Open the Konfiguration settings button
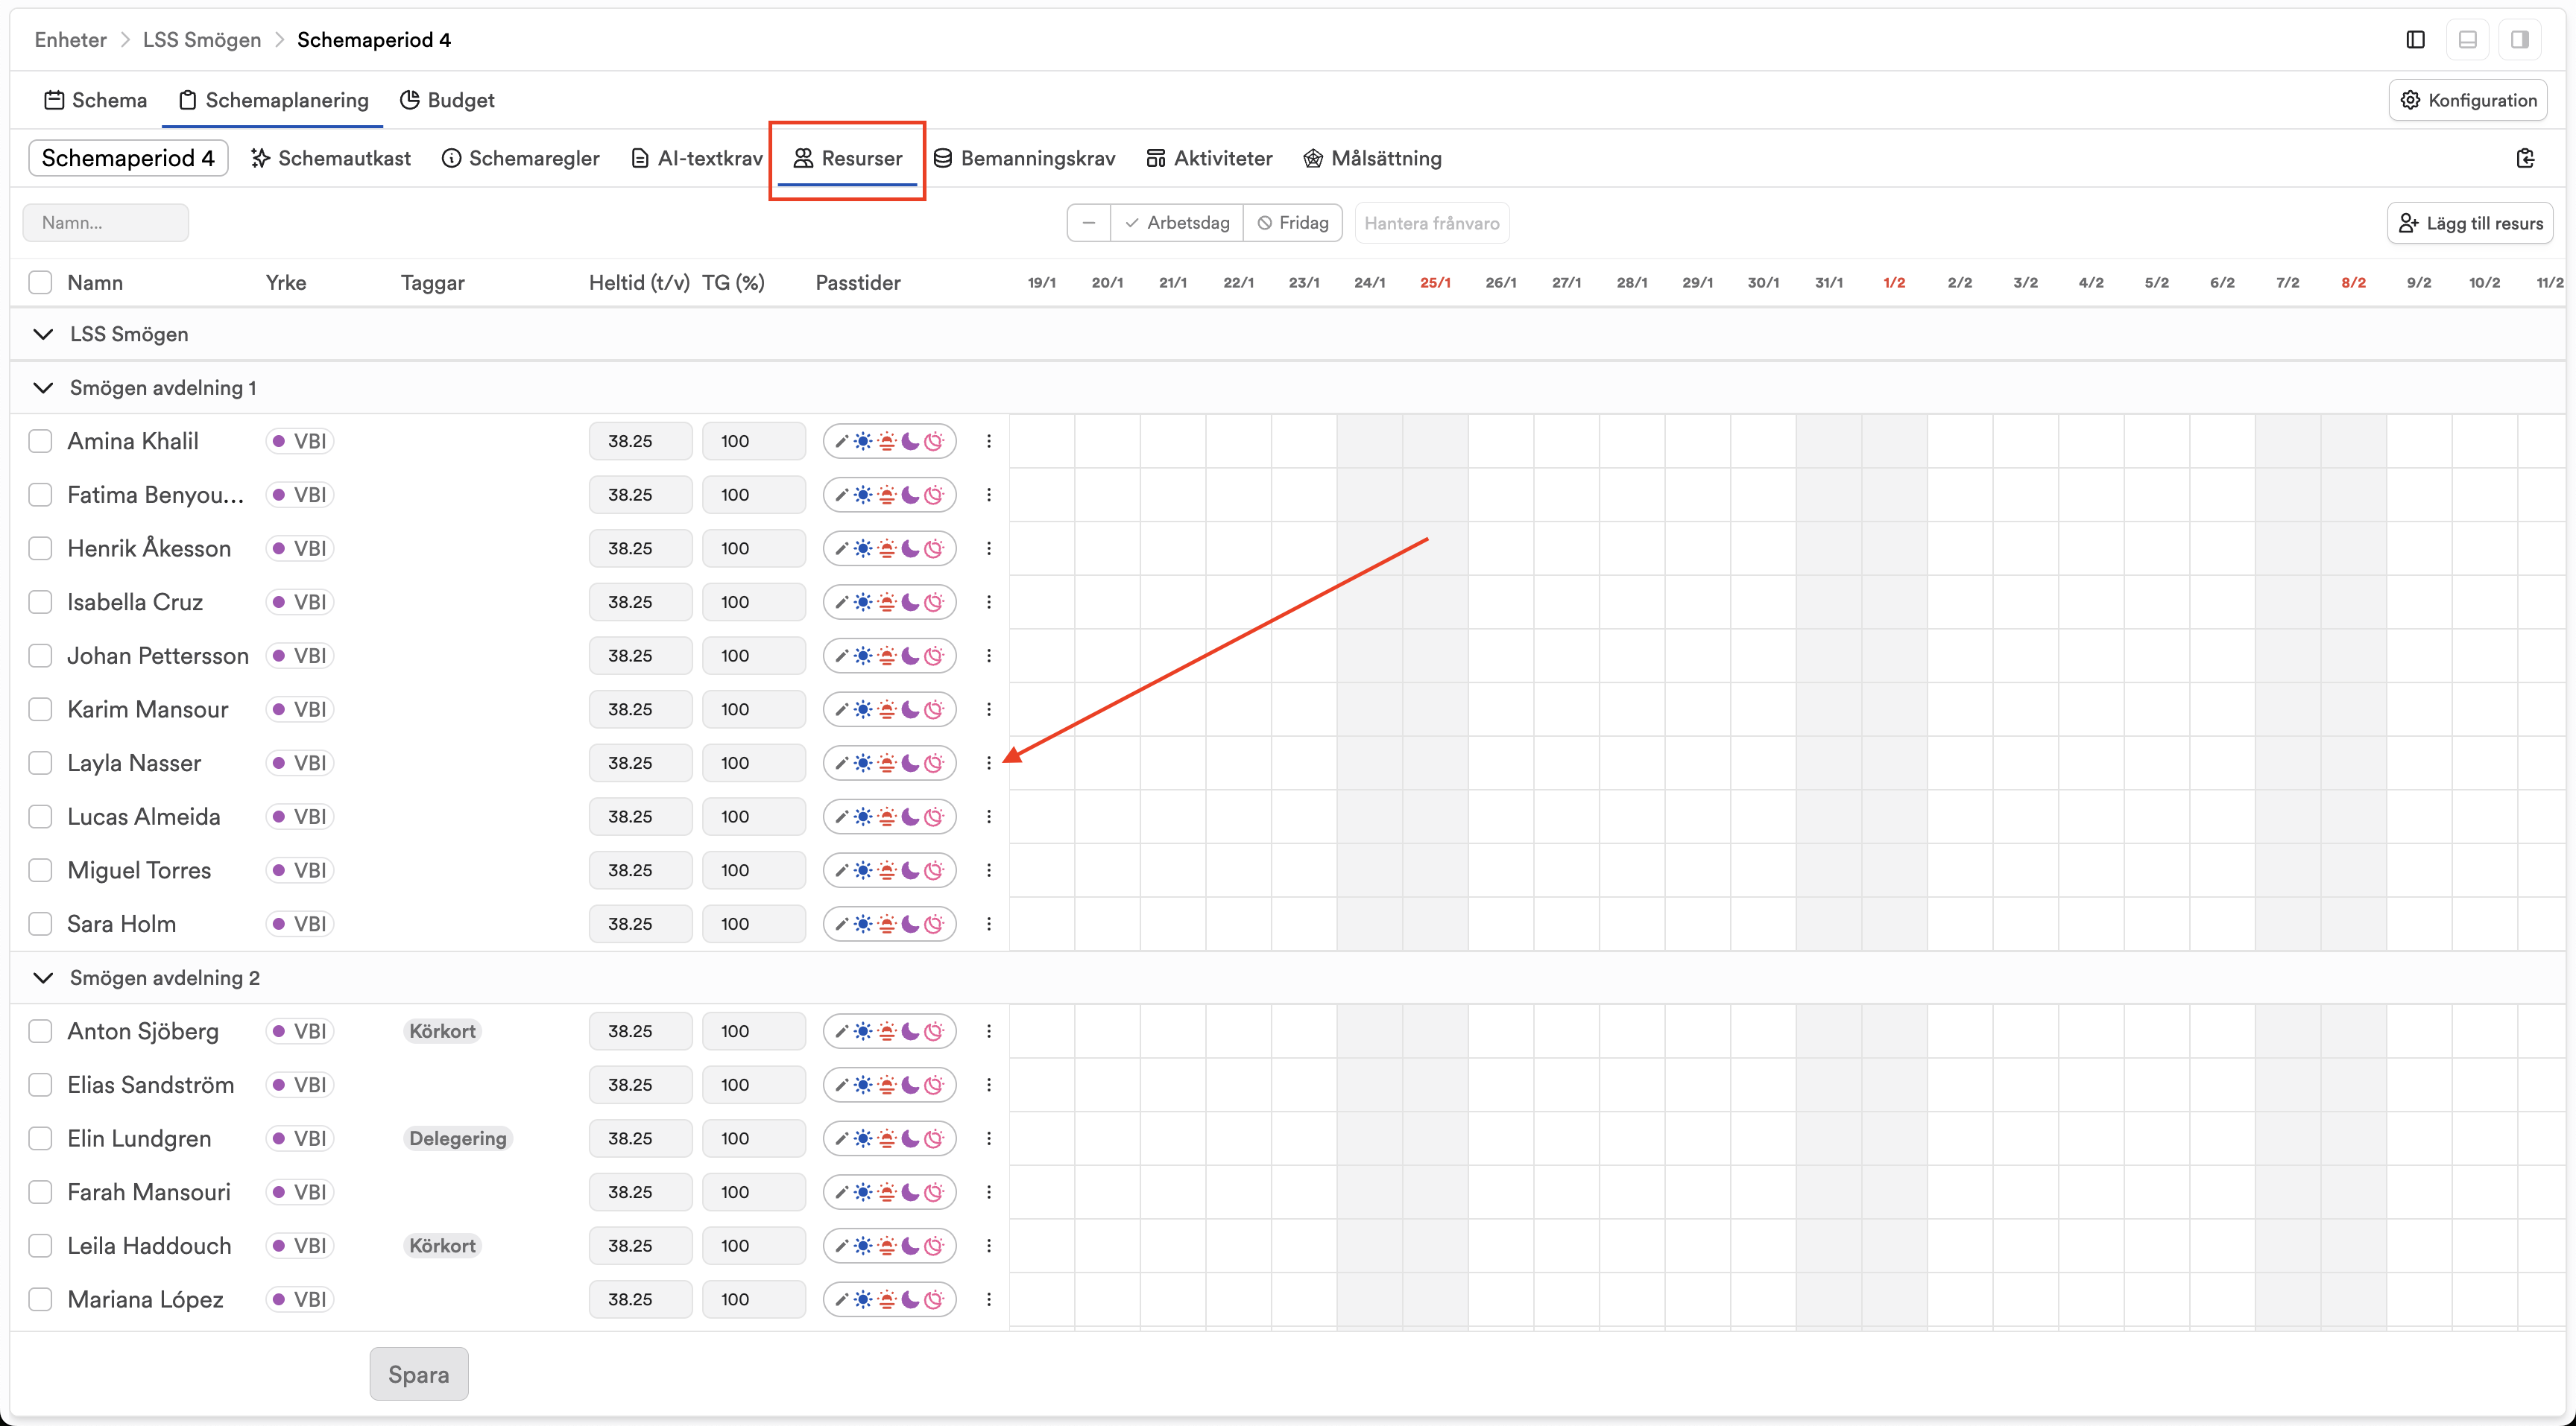Image resolution: width=2576 pixels, height=1426 pixels. (x=2468, y=100)
